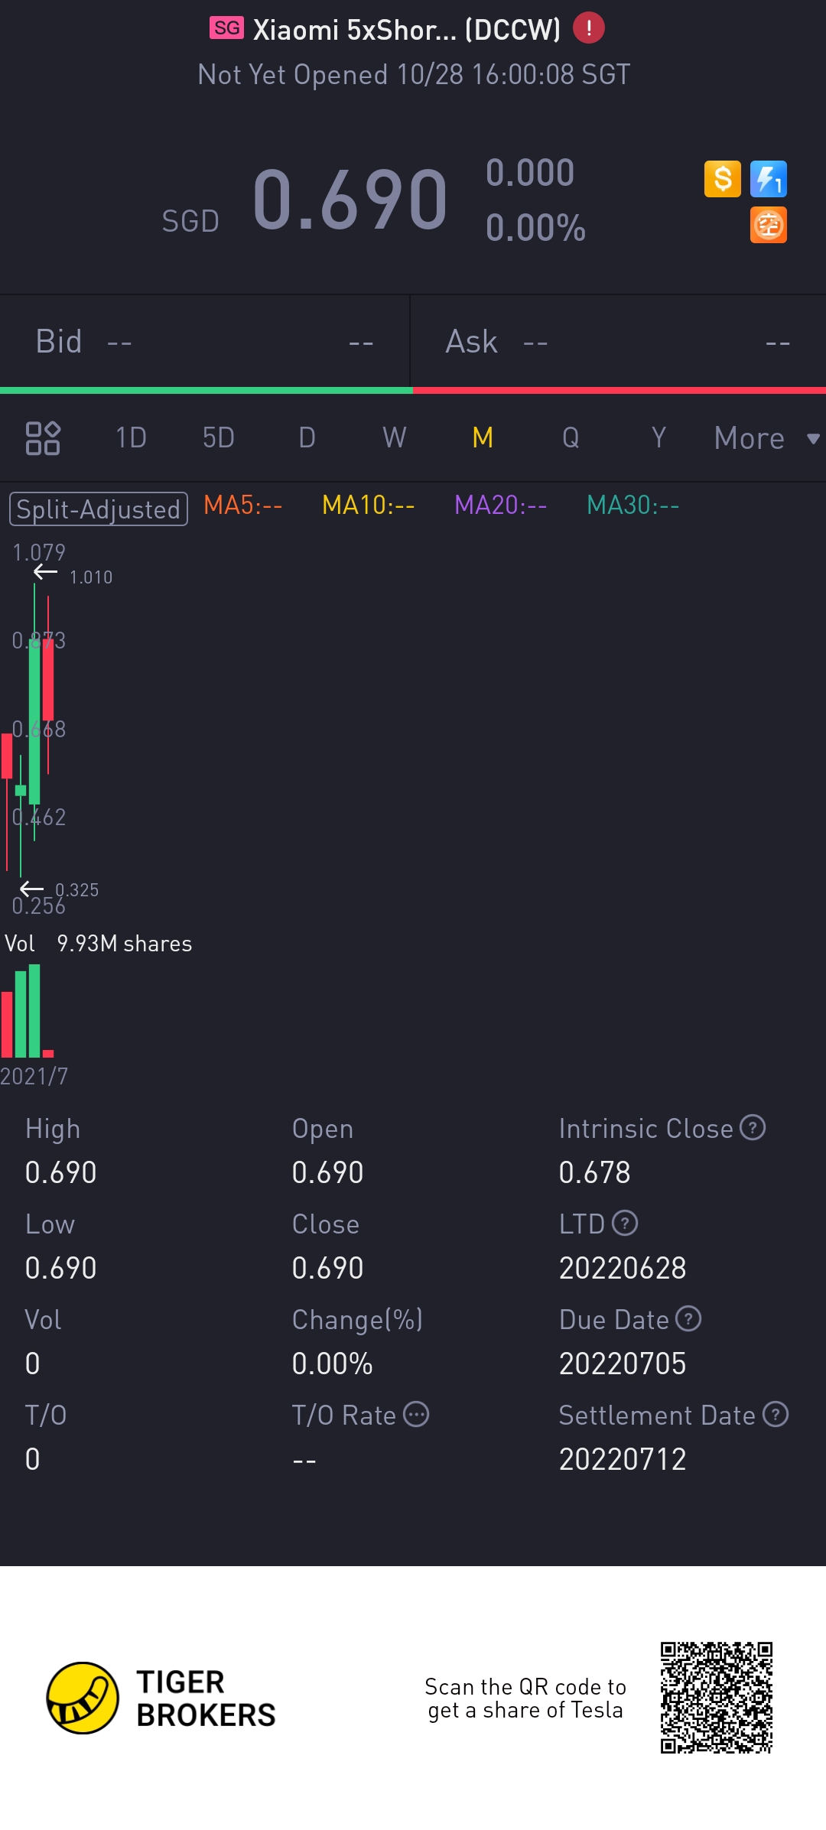
Task: Tap Intrinsic Close help question icon
Action: tap(753, 1128)
